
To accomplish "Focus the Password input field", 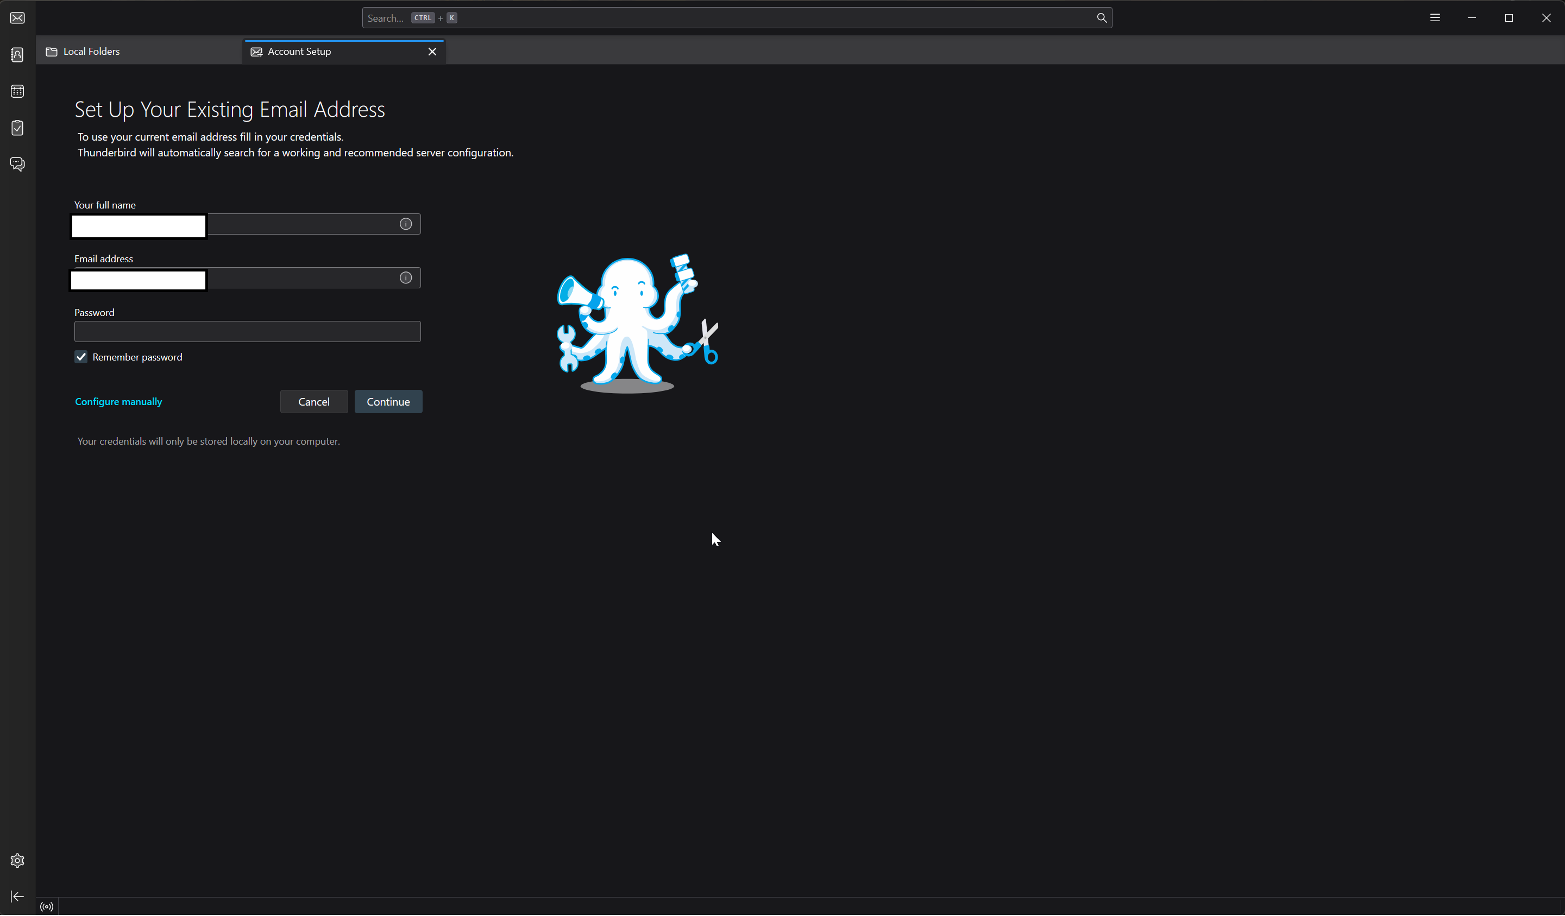I will [x=247, y=331].
